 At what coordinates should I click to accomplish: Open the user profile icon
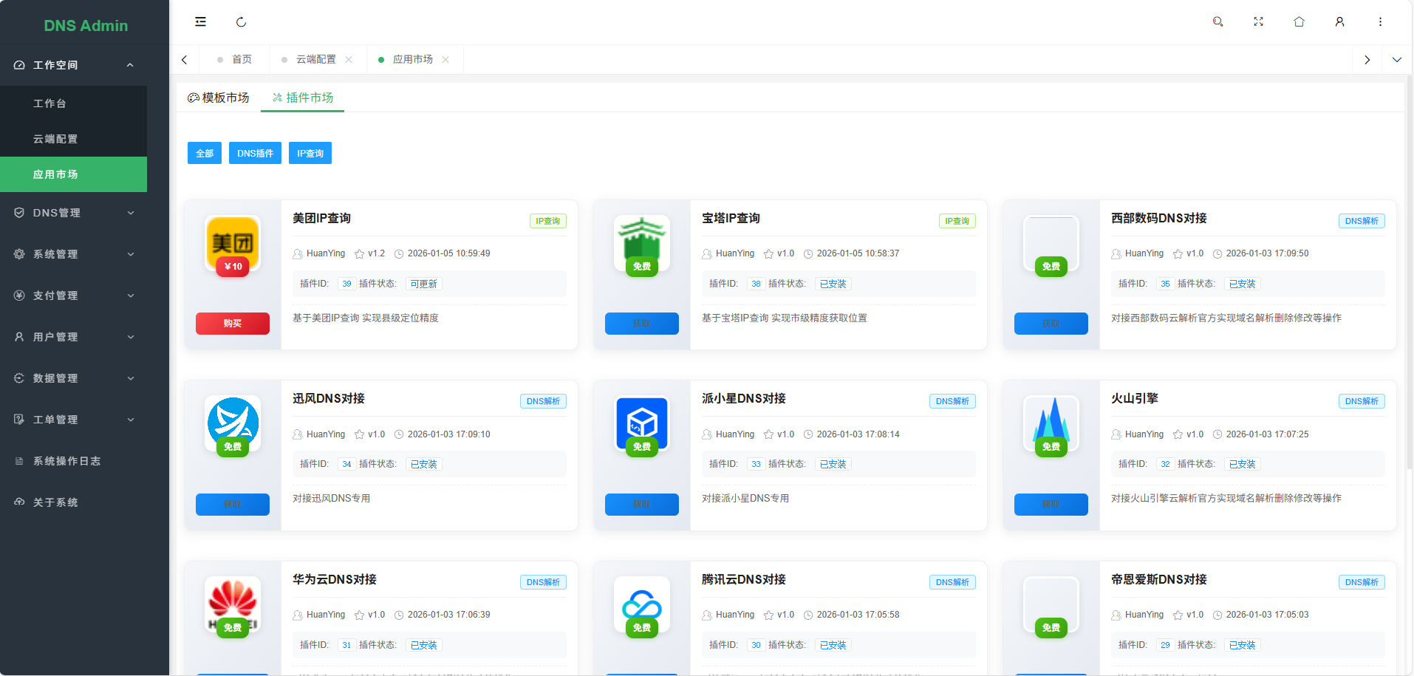(x=1339, y=22)
